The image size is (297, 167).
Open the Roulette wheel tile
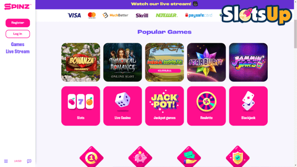point(206,106)
